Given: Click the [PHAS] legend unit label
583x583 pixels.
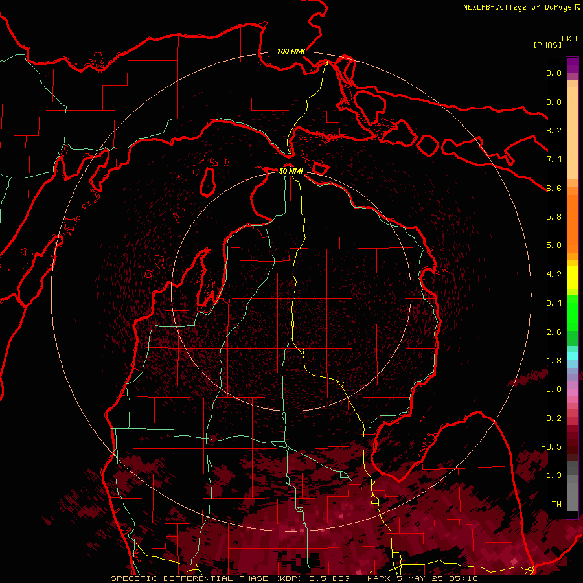Looking at the screenshot, I should (547, 45).
